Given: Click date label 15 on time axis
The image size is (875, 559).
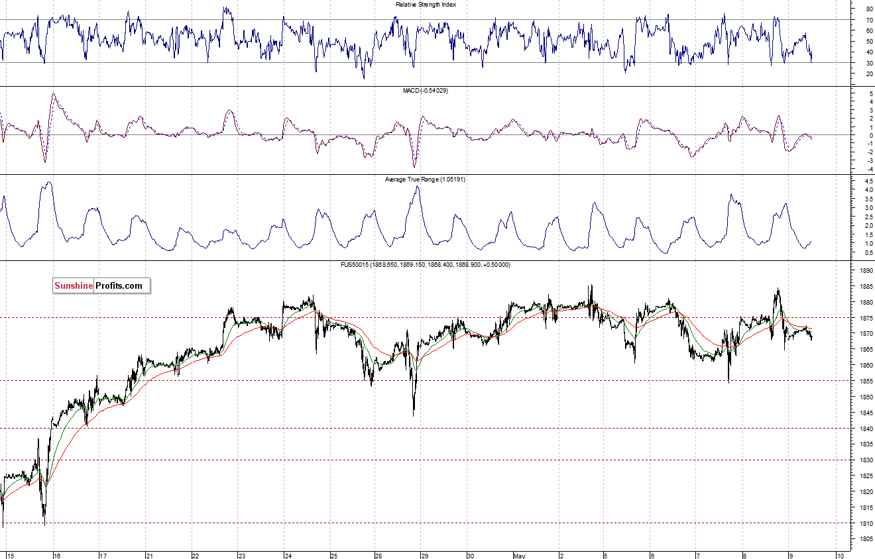Looking at the screenshot, I should coord(10,555).
